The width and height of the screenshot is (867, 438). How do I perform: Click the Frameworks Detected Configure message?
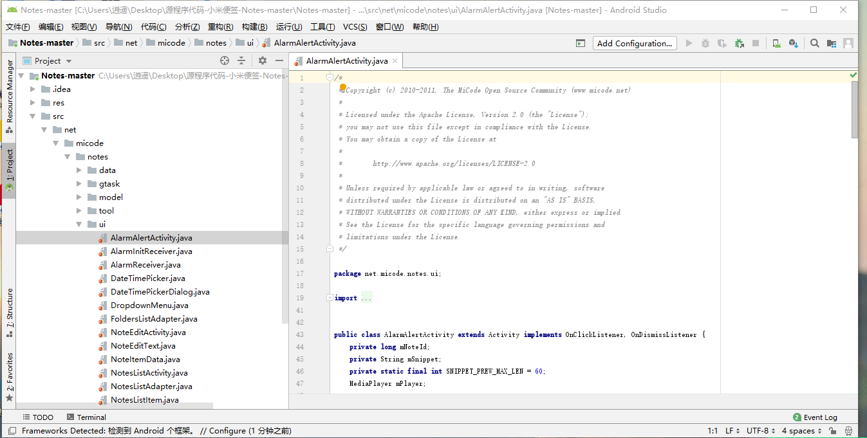[x=156, y=431]
